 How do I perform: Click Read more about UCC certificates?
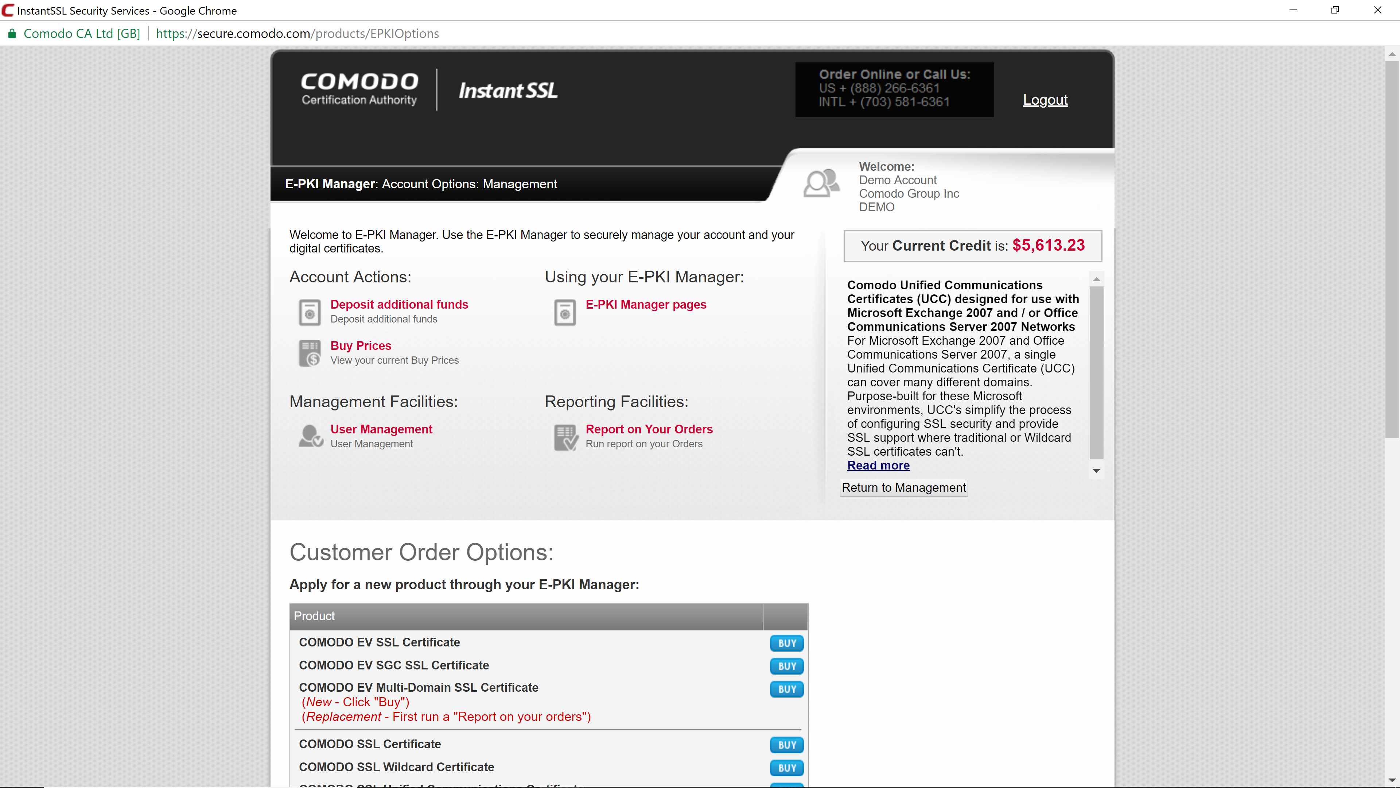tap(878, 466)
